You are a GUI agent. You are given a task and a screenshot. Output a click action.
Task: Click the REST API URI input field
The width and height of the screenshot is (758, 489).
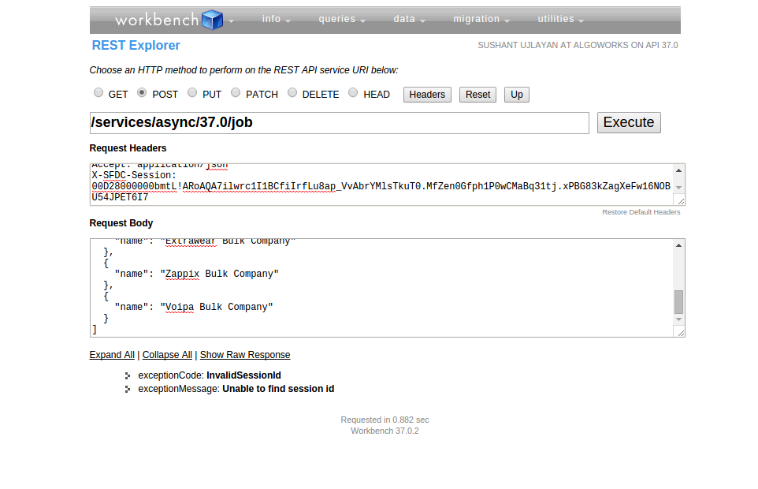click(x=339, y=123)
